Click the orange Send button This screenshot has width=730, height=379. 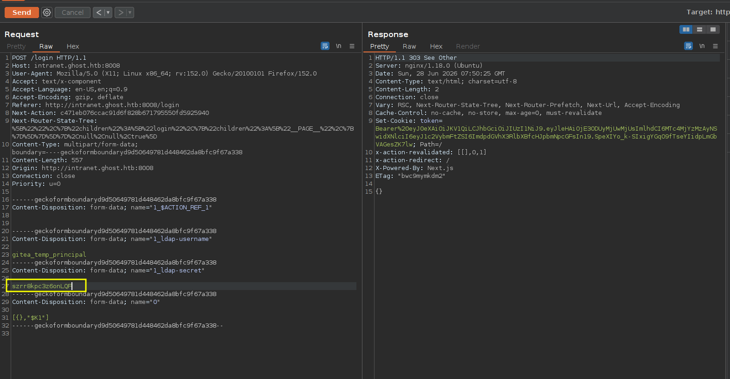click(22, 13)
